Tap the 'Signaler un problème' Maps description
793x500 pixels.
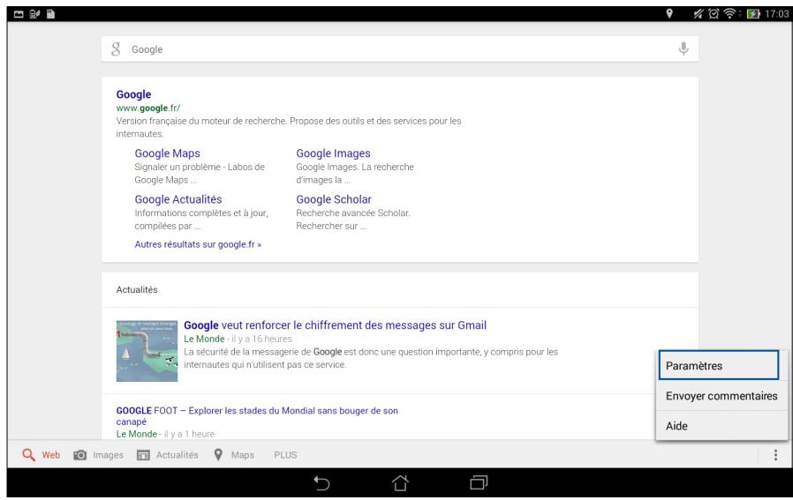click(x=200, y=173)
